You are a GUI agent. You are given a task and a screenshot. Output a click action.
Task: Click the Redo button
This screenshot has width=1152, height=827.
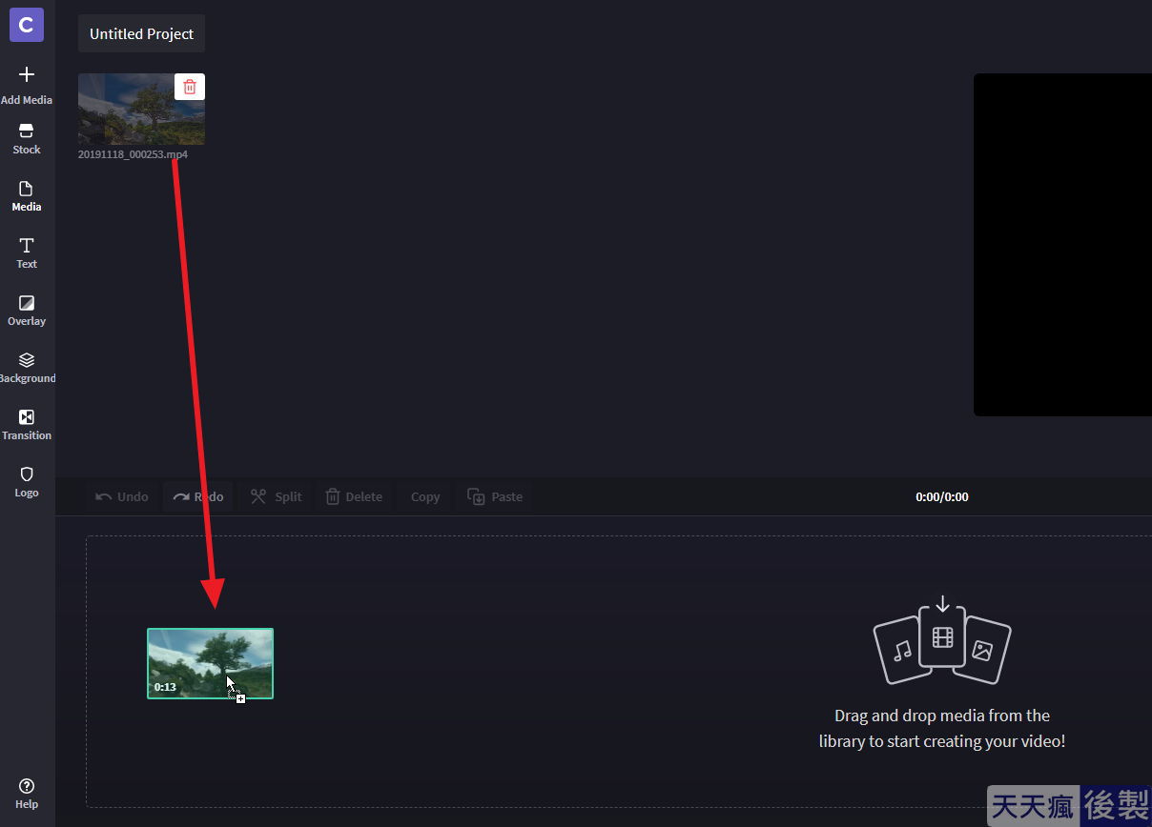point(198,496)
